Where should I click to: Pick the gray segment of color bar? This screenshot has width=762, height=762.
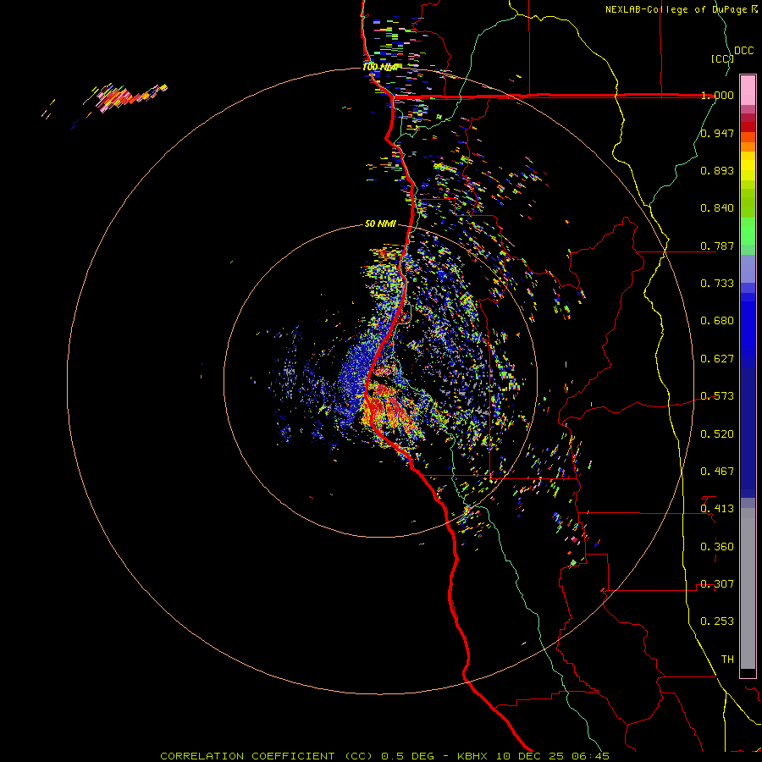[x=748, y=588]
